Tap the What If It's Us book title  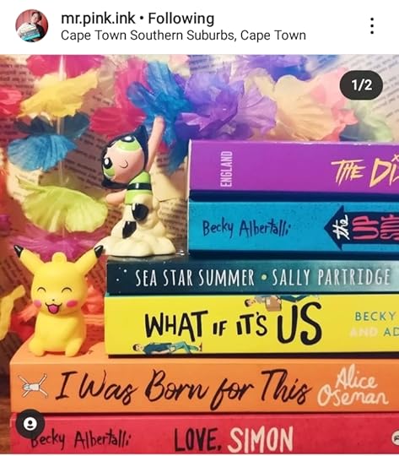coord(233,323)
